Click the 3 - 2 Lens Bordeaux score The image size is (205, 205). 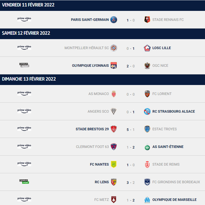pyautogui.click(x=130, y=183)
